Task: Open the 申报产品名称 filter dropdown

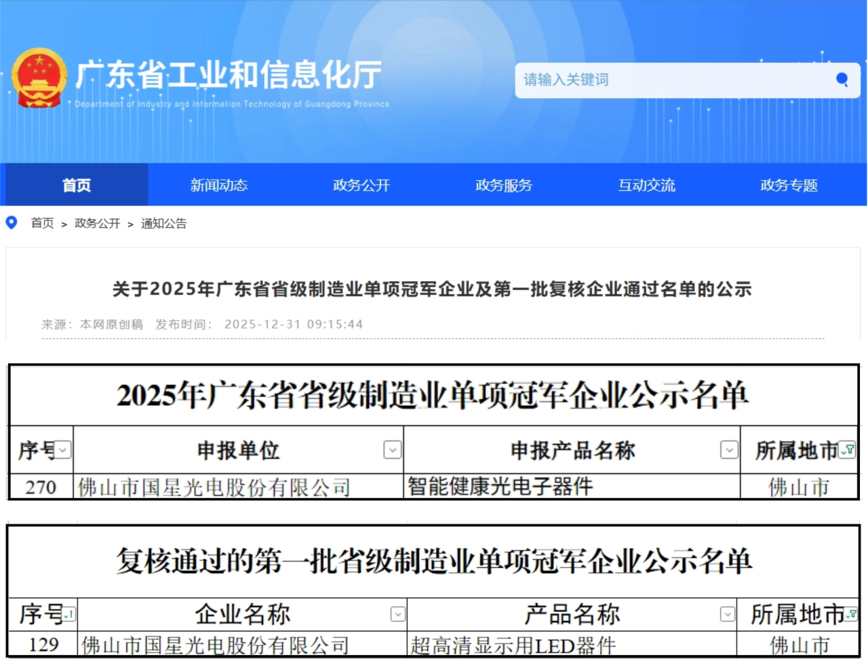Action: (x=729, y=451)
